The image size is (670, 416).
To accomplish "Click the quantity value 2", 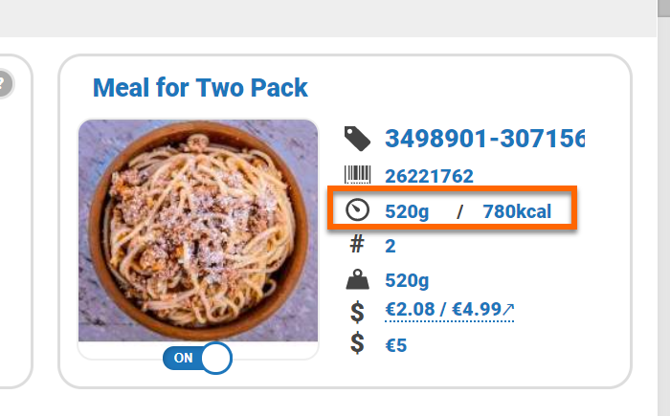I will pos(391,246).
